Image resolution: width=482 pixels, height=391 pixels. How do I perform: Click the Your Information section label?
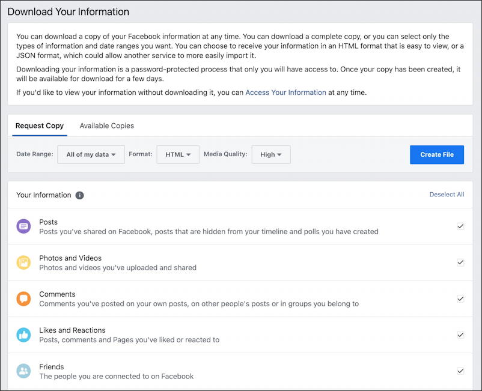click(44, 195)
